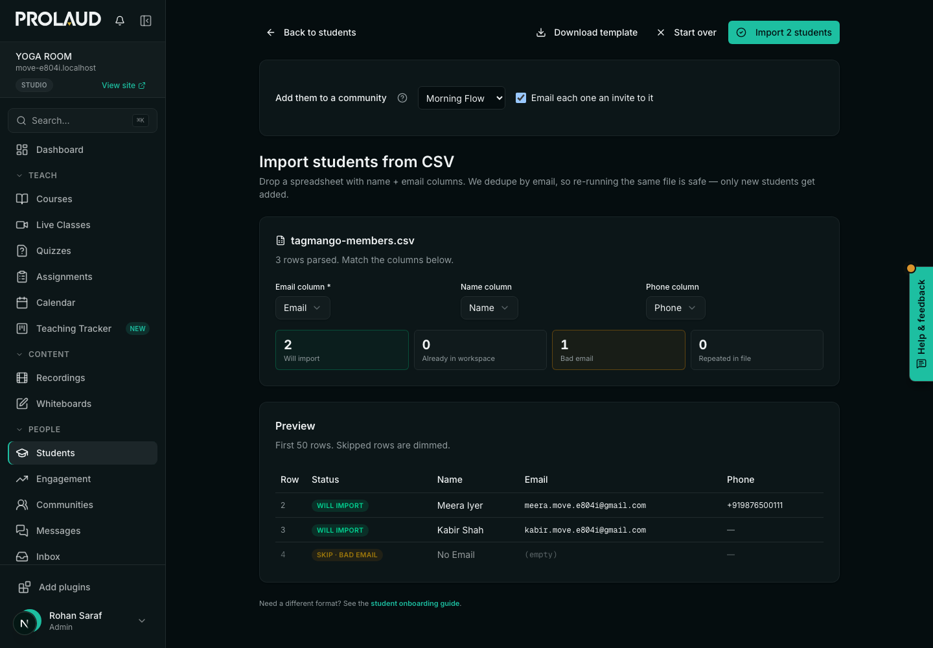Screen dimensions: 933x648
Task: Click the Quizzes icon
Action: point(22,251)
